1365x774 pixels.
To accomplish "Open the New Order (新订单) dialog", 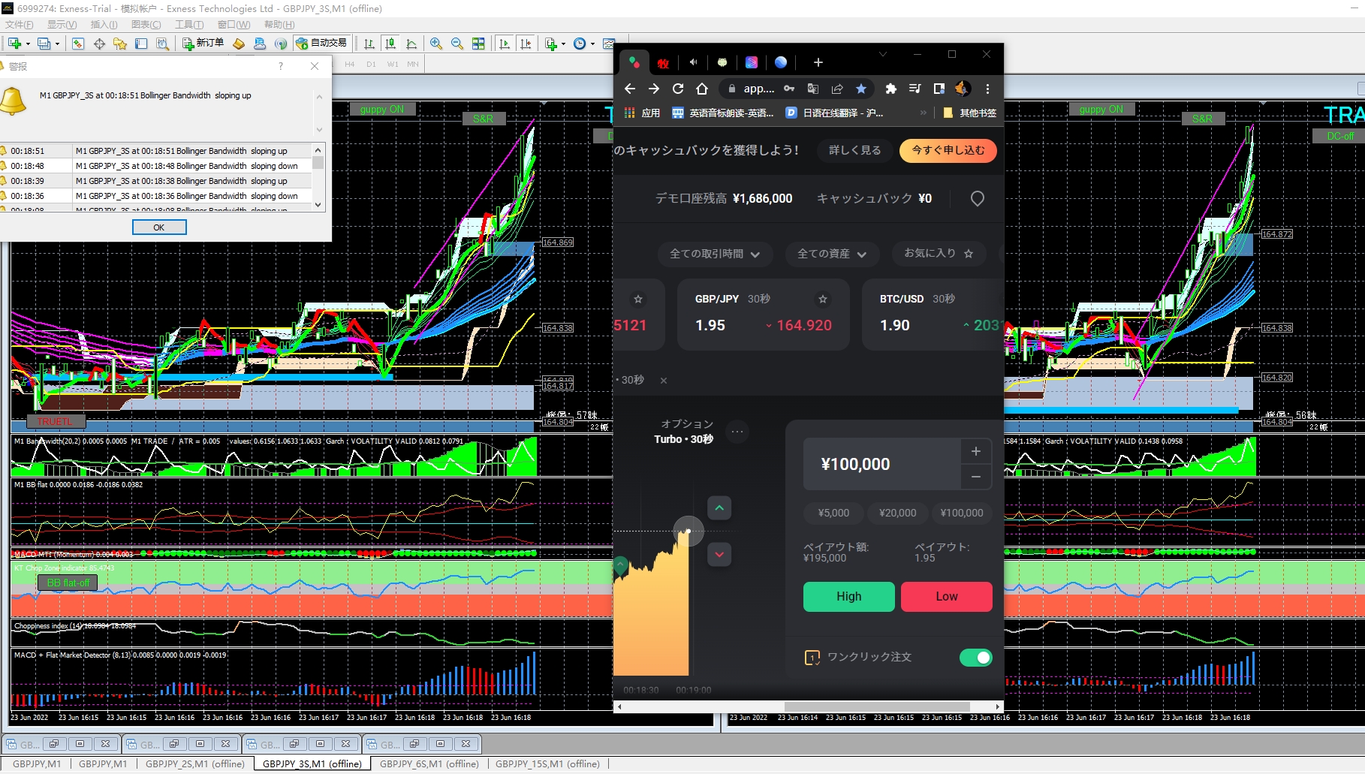I will click(x=203, y=44).
